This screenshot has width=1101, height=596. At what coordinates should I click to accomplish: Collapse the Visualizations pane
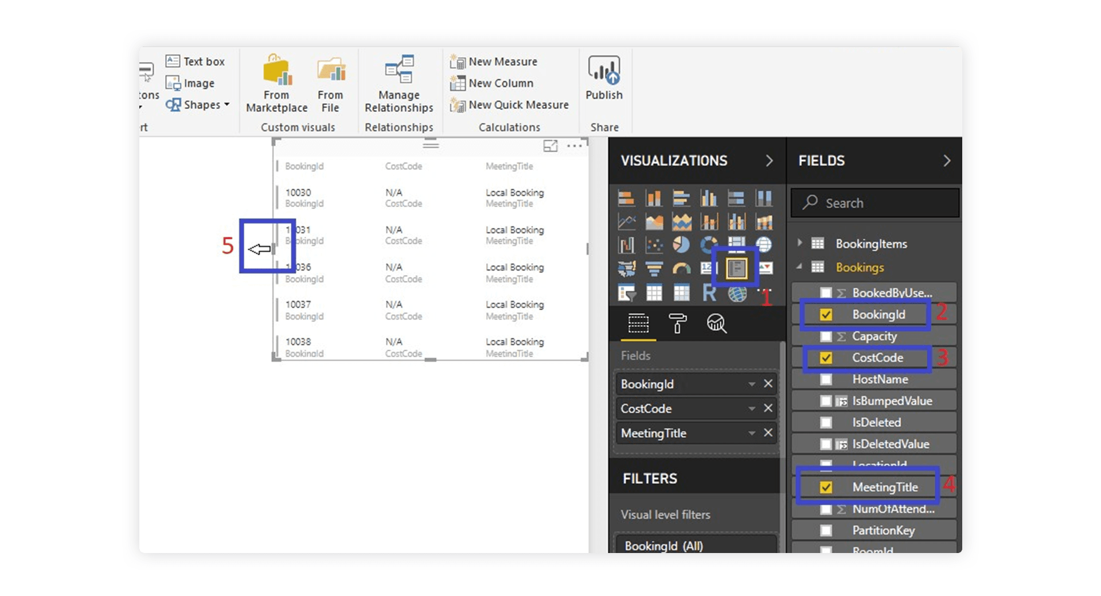tap(769, 161)
